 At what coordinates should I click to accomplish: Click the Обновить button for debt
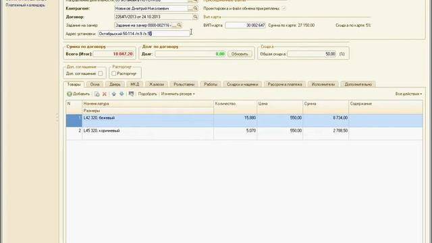coord(240,54)
